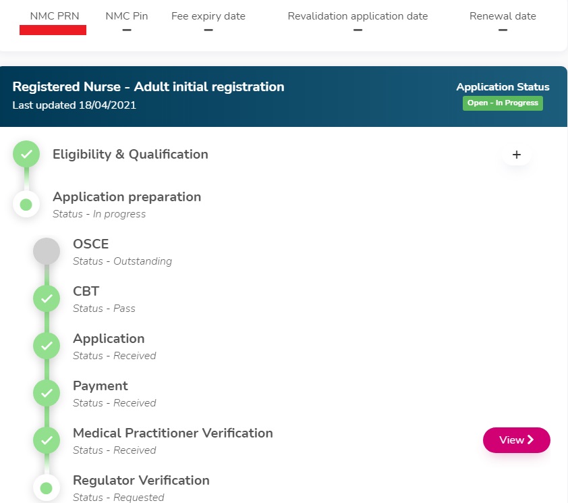This screenshot has height=503, width=568.
Task: Click the Renewal date field label
Action: click(x=503, y=16)
